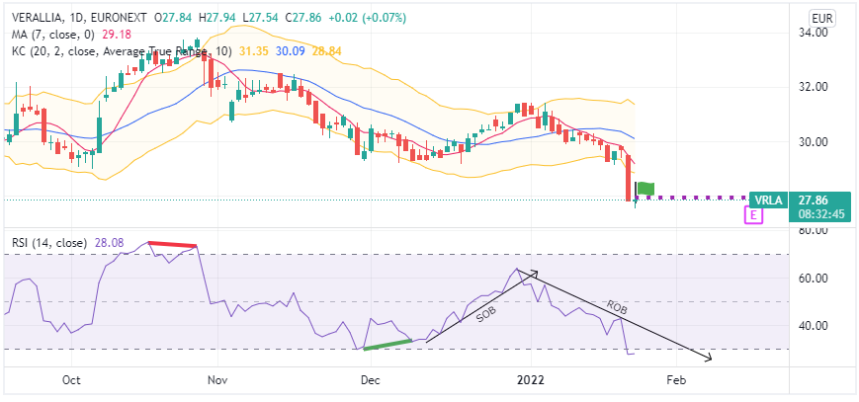Screen dimensions: 859x402
Task: Click the 40.00 RSI axis label
Action: [814, 326]
